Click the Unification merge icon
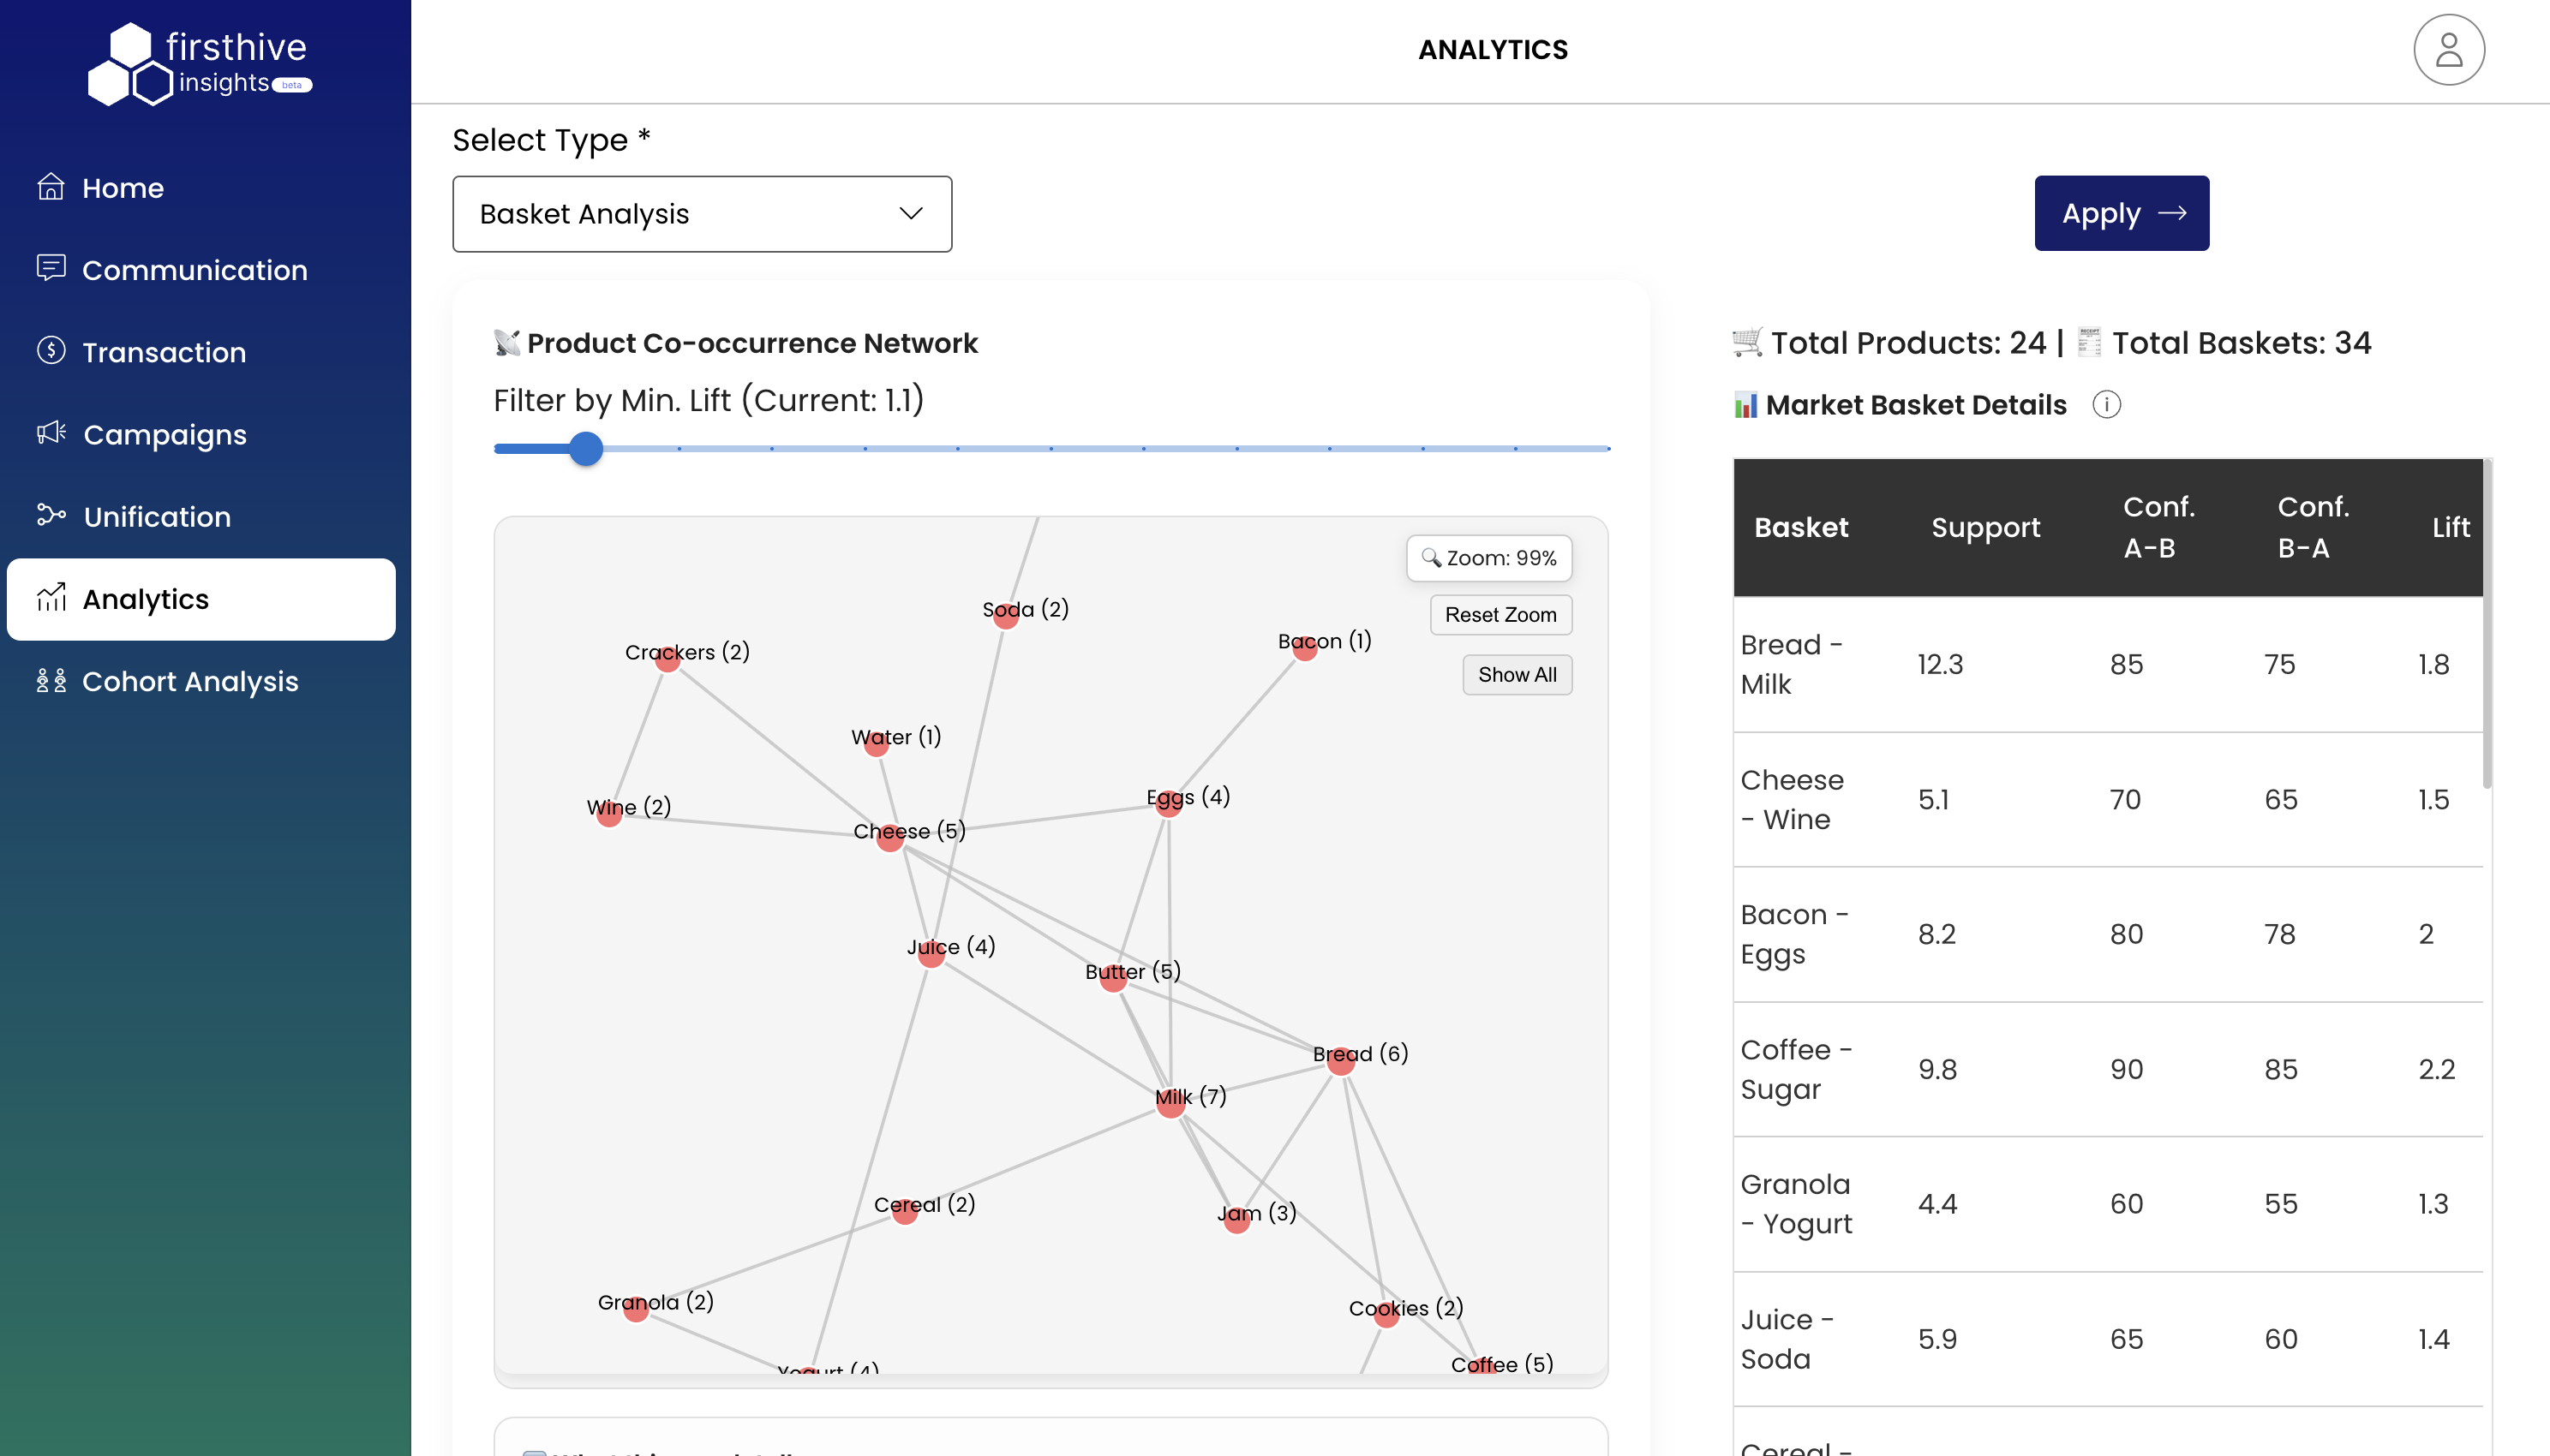 click(x=51, y=515)
